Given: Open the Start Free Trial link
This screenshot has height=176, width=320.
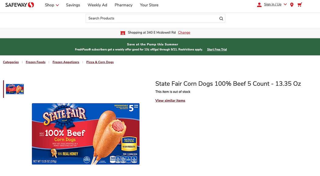Looking at the screenshot, I should click(x=217, y=49).
